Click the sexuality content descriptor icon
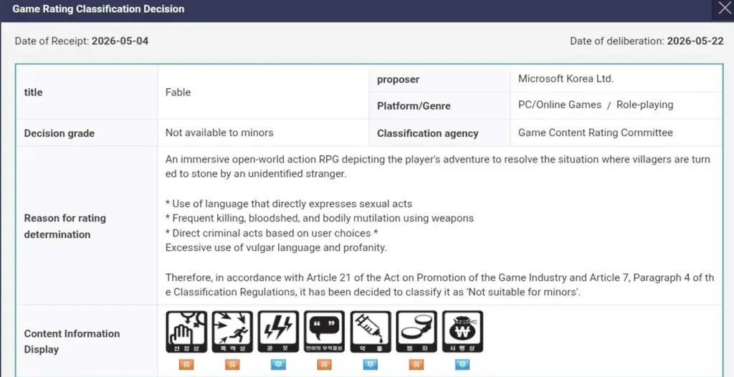Screen dimensions: 734x377 click(x=186, y=332)
